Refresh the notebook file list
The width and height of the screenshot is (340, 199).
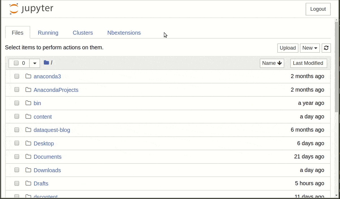coord(326,48)
